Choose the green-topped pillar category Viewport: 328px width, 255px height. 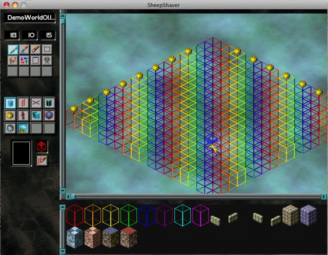pos(49,103)
